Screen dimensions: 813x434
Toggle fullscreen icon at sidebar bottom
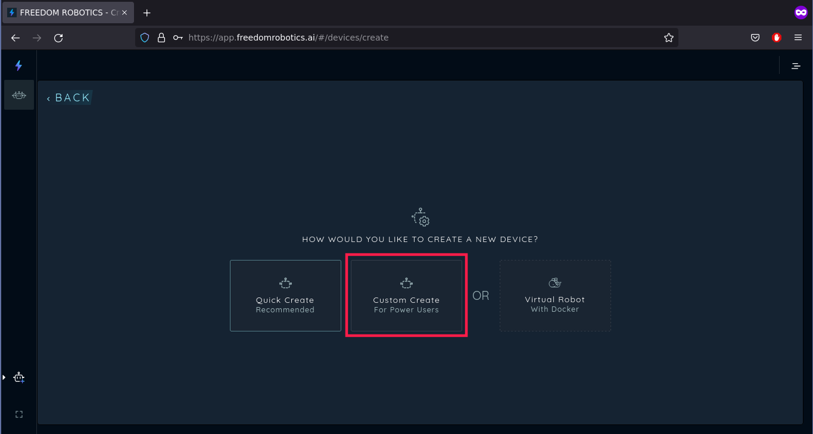tap(18, 414)
